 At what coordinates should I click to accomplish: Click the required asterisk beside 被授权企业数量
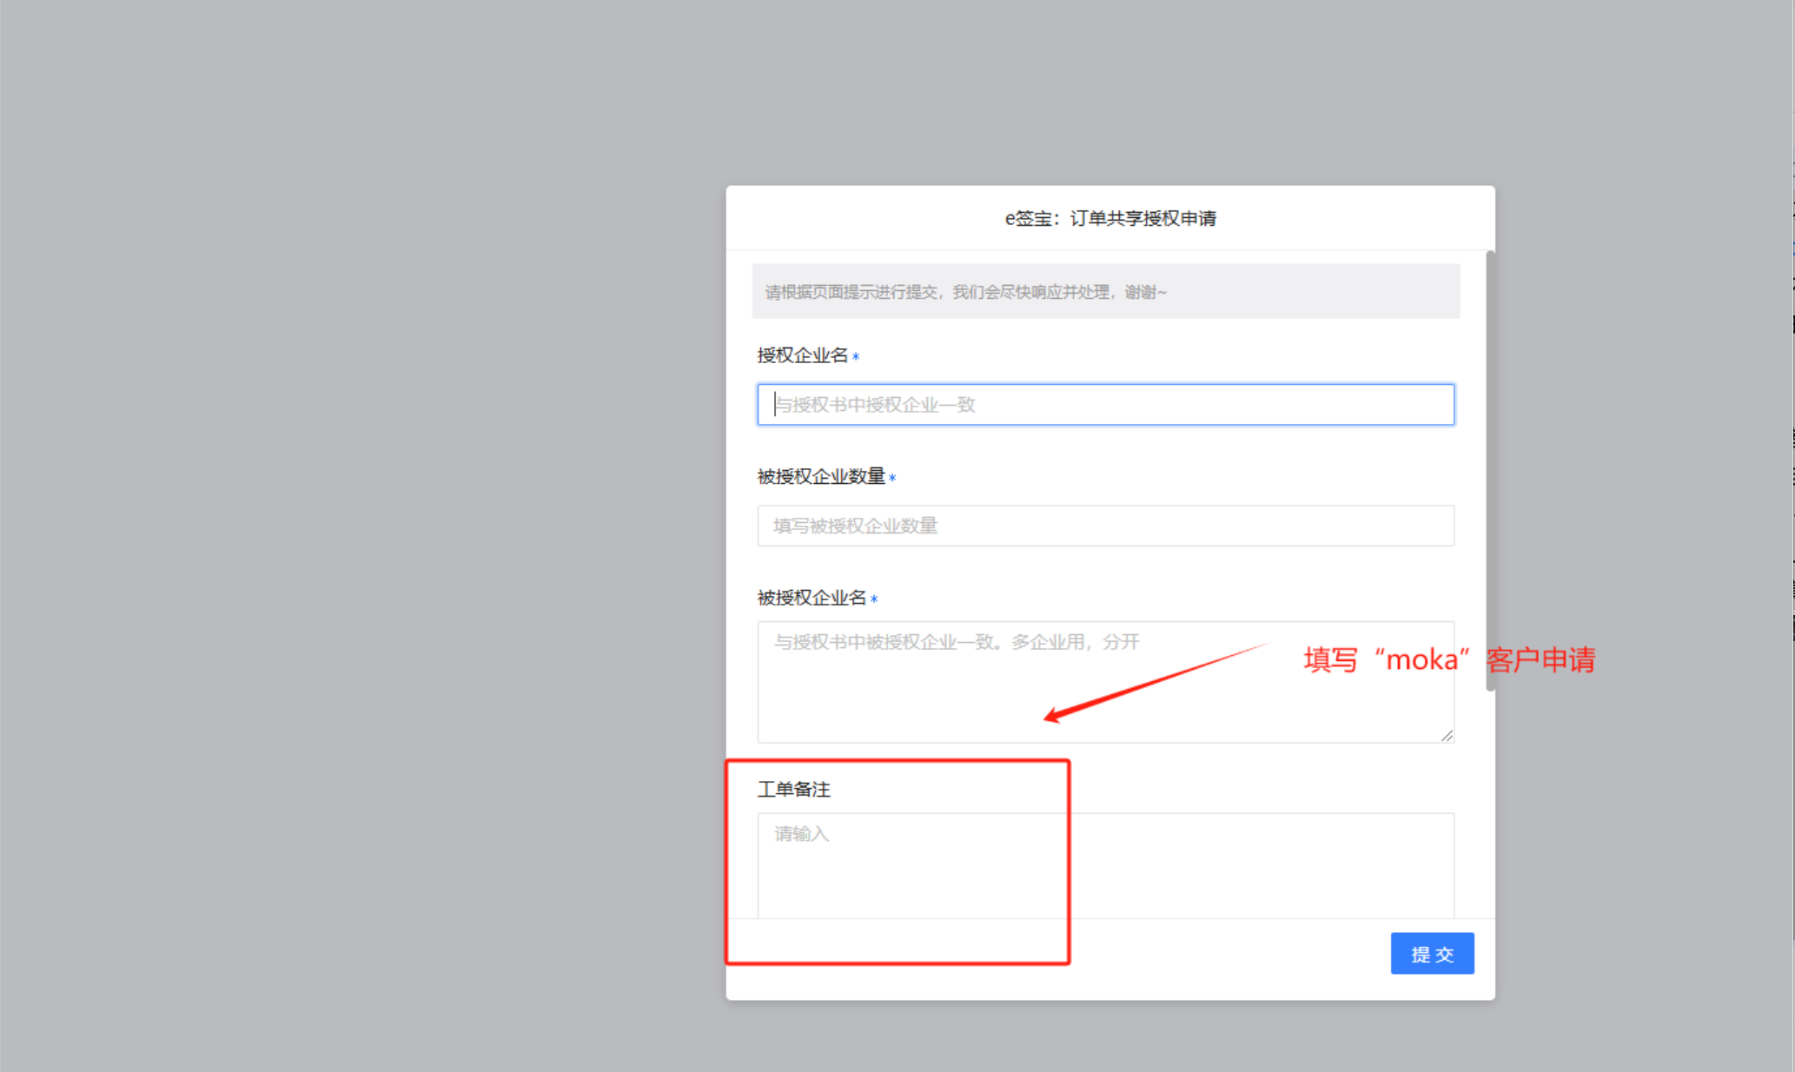(x=892, y=478)
